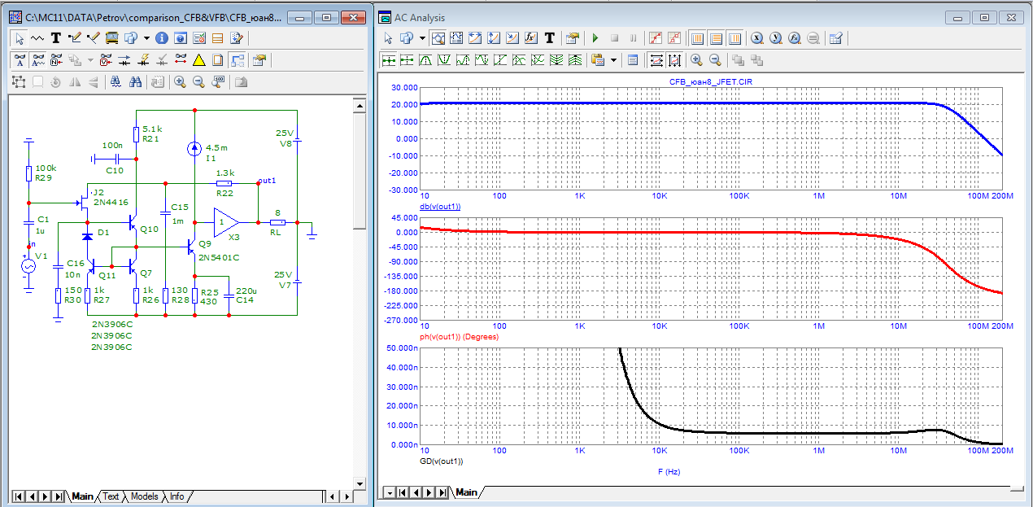Click Zoom In magnifier in AC Analysis toolbar
The image size is (1033, 507).
(696, 59)
